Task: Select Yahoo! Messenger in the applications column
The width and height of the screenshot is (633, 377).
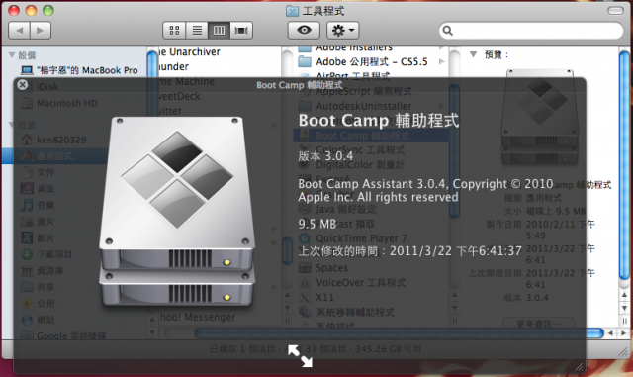Action: pos(197,318)
